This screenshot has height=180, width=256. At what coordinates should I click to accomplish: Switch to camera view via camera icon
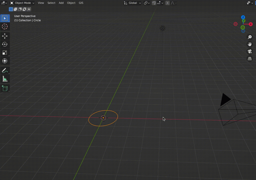click(249, 51)
